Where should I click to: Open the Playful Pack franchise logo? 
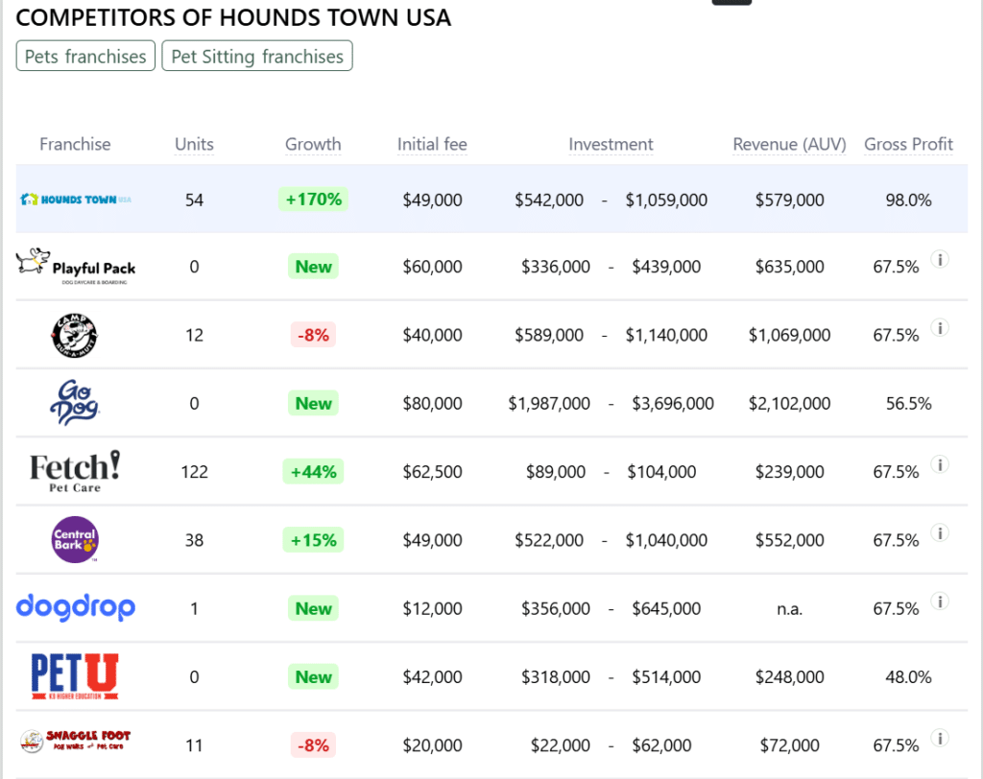(x=76, y=267)
